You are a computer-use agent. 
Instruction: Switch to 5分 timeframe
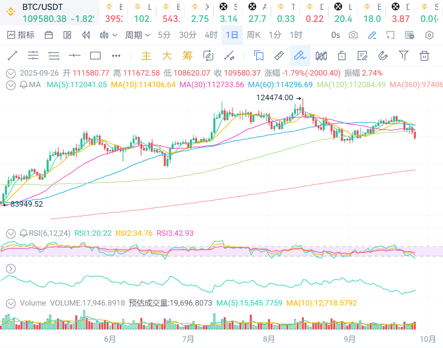click(164, 35)
